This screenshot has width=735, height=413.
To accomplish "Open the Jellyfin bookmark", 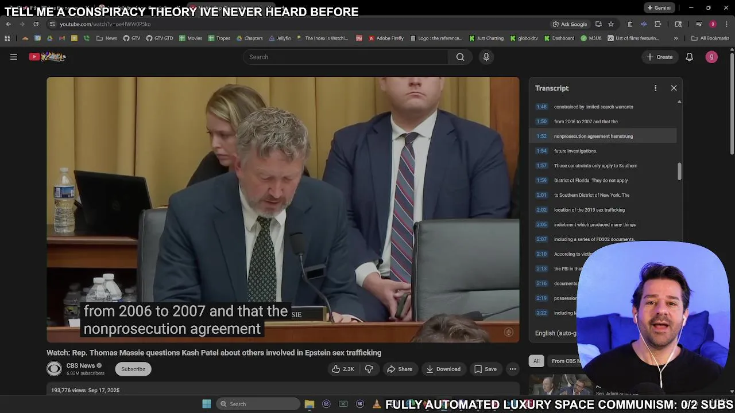I will pyautogui.click(x=280, y=38).
